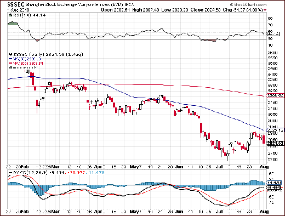Click the Feb label below MACD panel
The width and height of the screenshot is (285, 216).
25,212
